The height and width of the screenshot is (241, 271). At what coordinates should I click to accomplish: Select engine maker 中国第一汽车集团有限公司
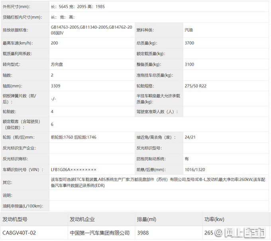pyautogui.click(x=100, y=233)
